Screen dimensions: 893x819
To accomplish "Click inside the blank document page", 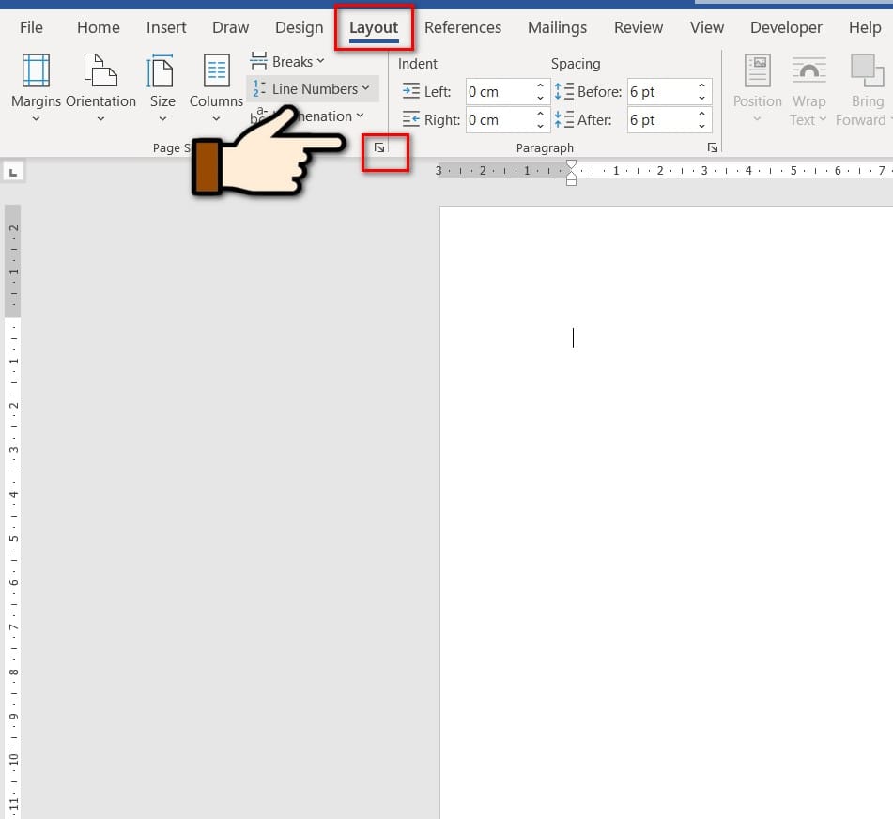I will (667, 513).
